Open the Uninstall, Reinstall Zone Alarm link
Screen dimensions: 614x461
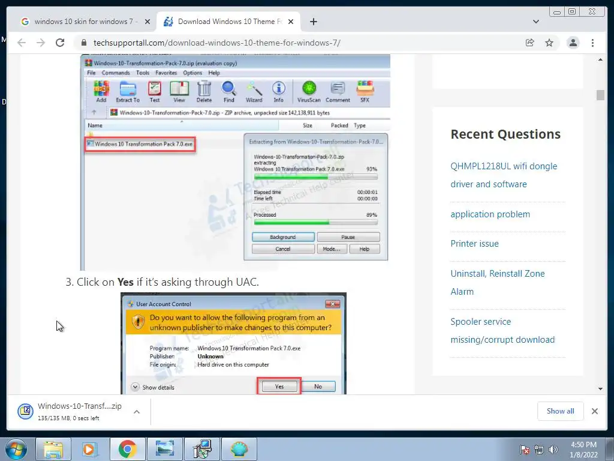[497, 282]
